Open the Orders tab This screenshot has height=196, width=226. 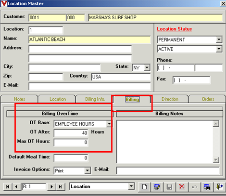pyautogui.click(x=208, y=99)
